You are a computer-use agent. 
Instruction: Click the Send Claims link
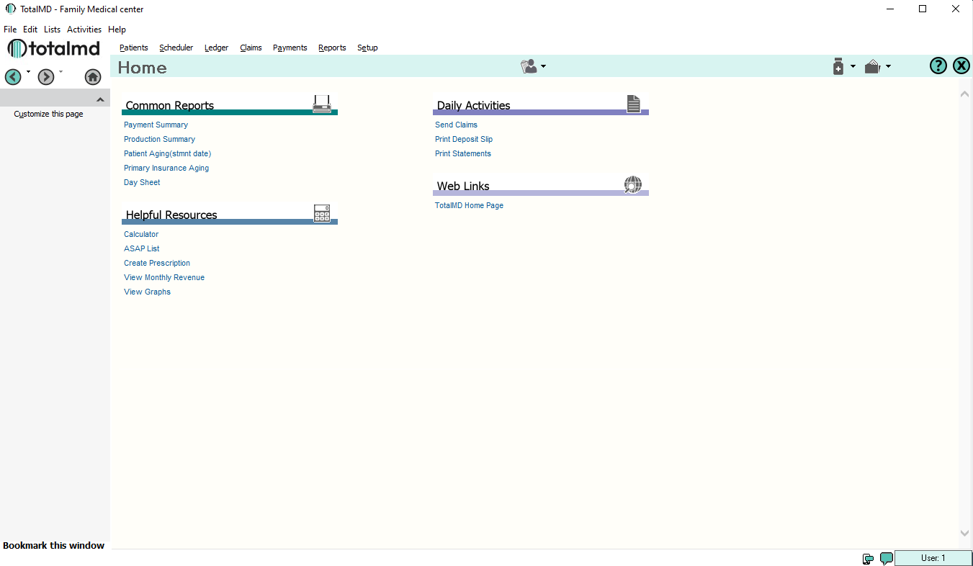(x=456, y=125)
